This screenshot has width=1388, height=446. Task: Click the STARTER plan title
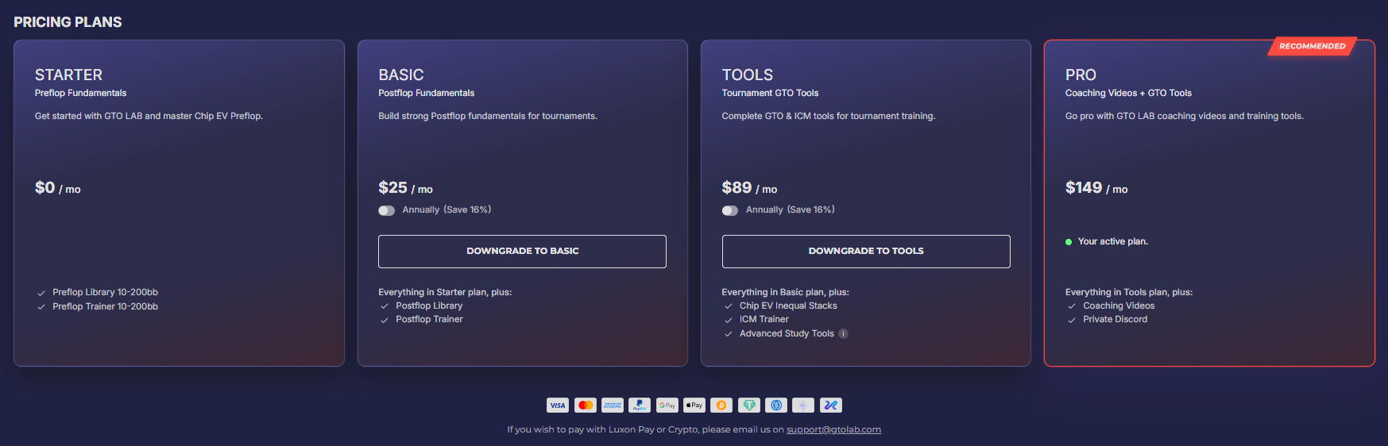68,75
